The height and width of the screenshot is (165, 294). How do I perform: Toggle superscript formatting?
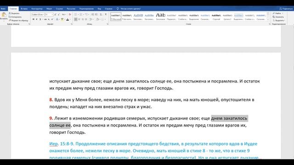pos(52,19)
